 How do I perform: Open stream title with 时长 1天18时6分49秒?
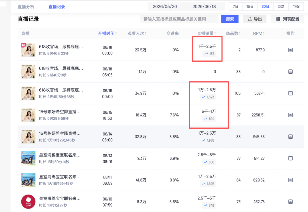tap(60, 177)
